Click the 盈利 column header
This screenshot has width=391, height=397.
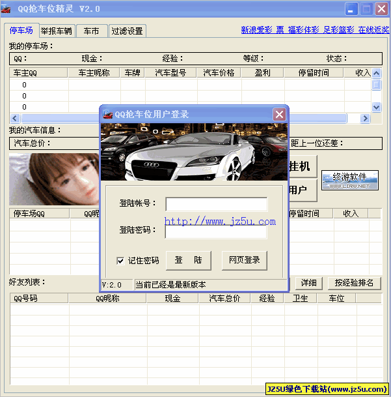click(262, 73)
